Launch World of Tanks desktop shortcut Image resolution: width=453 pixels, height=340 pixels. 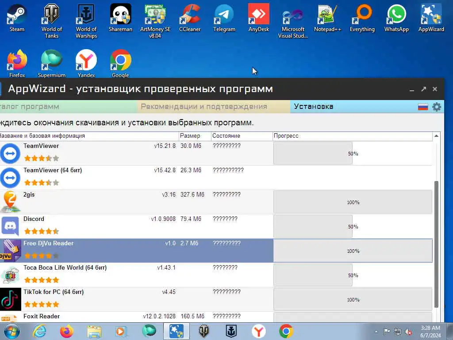click(51, 21)
